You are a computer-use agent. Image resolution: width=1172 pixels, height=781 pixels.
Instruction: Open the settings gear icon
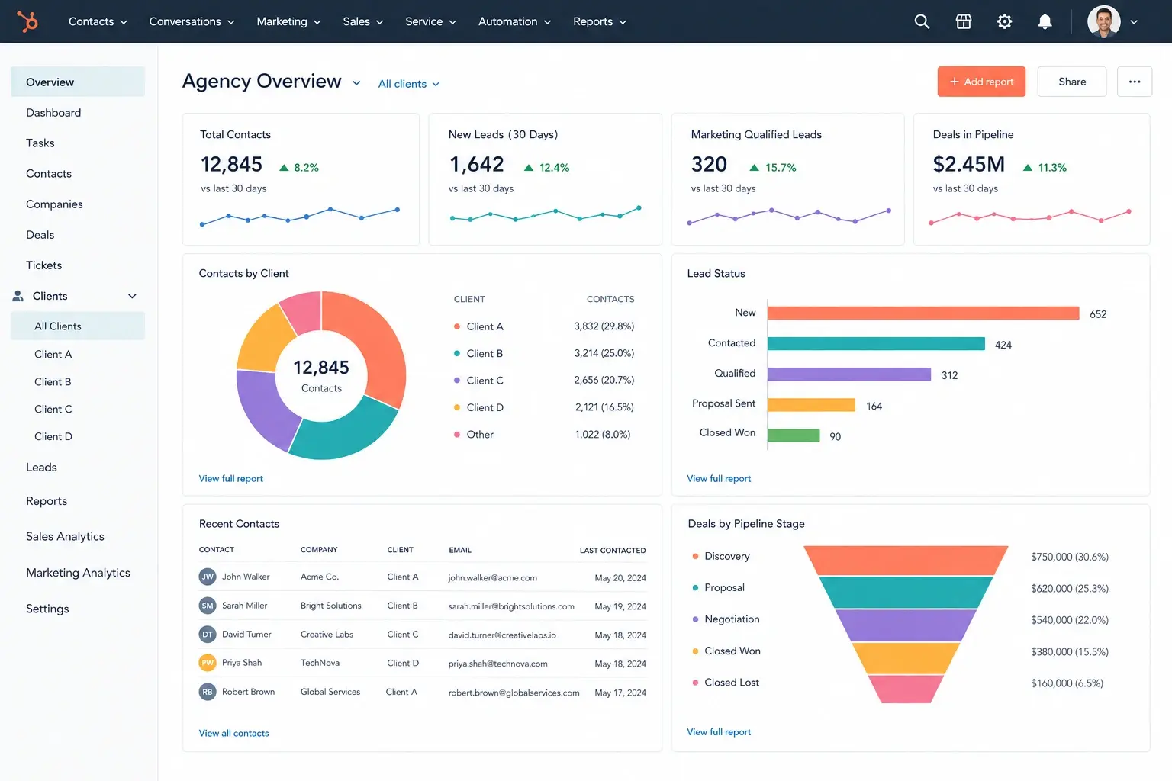[1004, 21]
